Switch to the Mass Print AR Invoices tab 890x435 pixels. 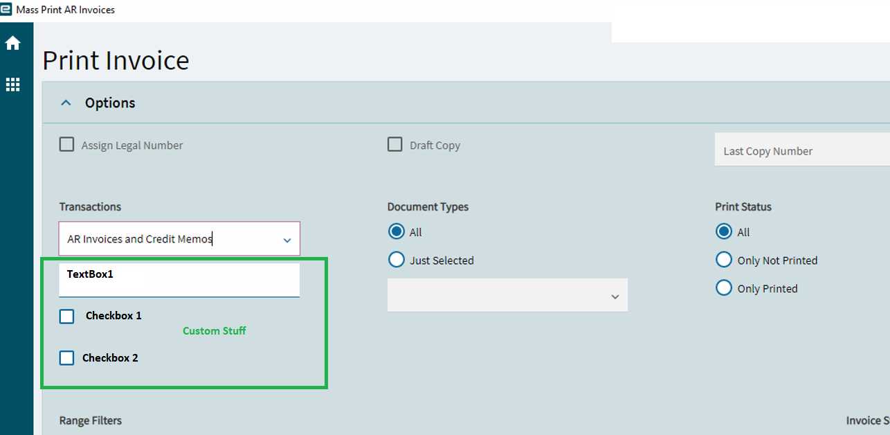[x=66, y=9]
